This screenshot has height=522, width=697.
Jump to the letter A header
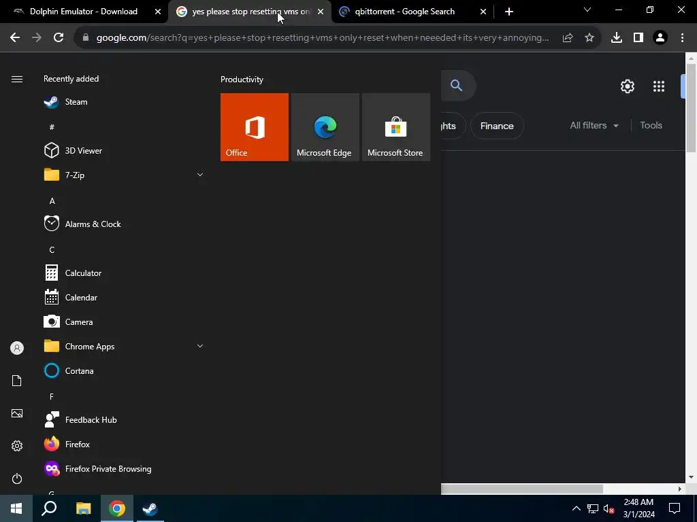[52, 201]
